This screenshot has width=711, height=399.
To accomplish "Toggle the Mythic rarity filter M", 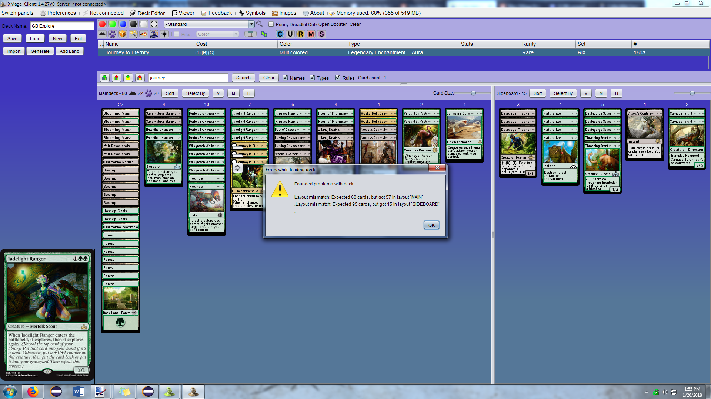I will point(311,34).
